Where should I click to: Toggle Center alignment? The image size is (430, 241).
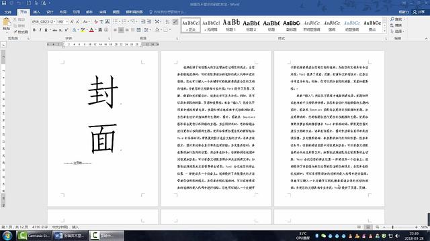tap(121, 30)
